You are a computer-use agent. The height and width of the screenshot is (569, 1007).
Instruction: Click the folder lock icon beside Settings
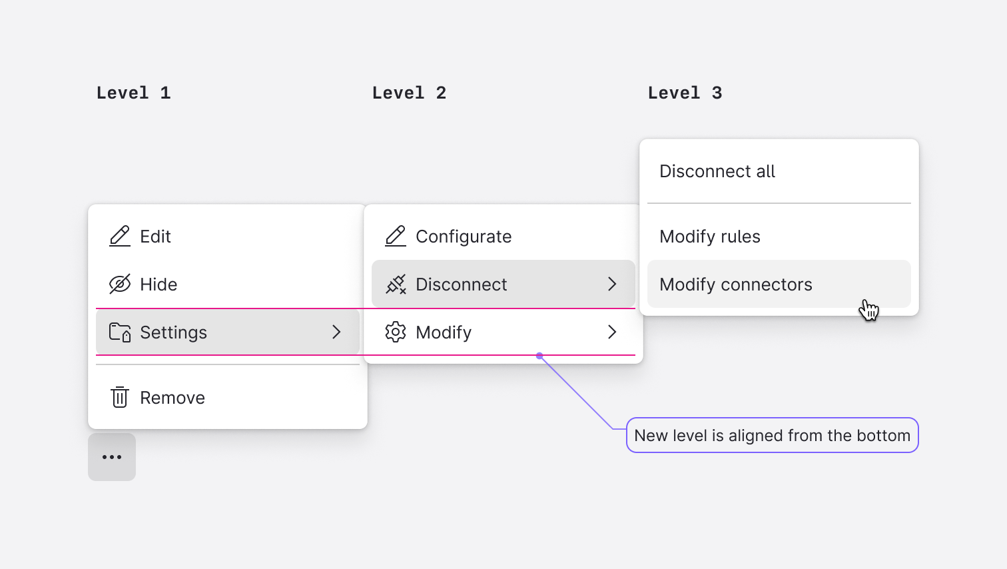pos(120,332)
